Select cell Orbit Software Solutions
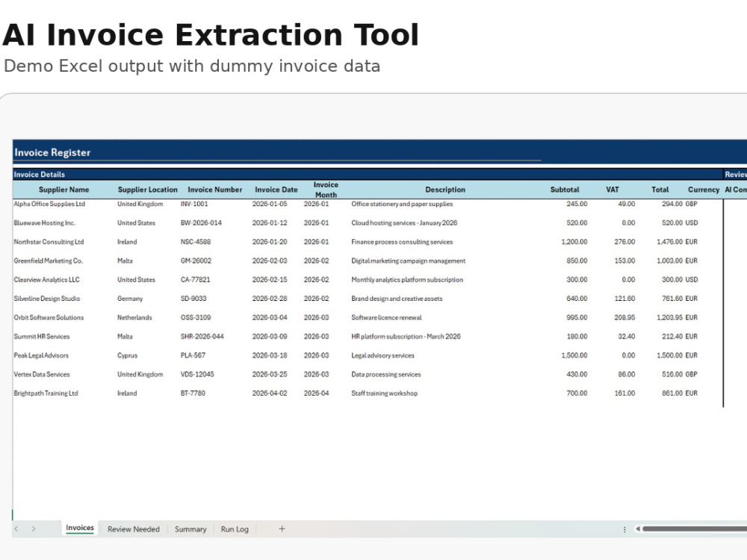747x560 pixels. coord(49,317)
